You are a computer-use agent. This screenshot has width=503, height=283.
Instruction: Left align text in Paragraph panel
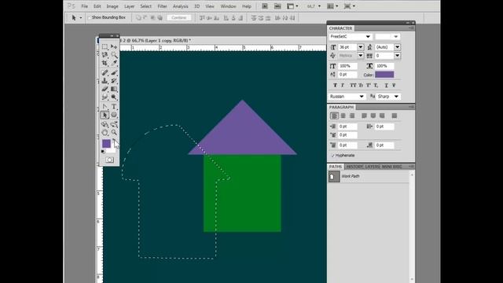[x=334, y=116]
